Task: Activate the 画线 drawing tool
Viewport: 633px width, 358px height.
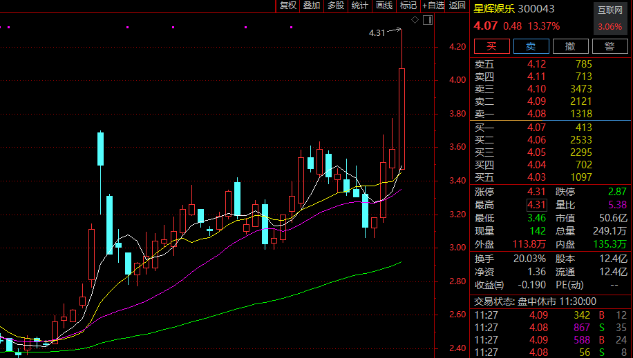Action: pyautogui.click(x=384, y=6)
